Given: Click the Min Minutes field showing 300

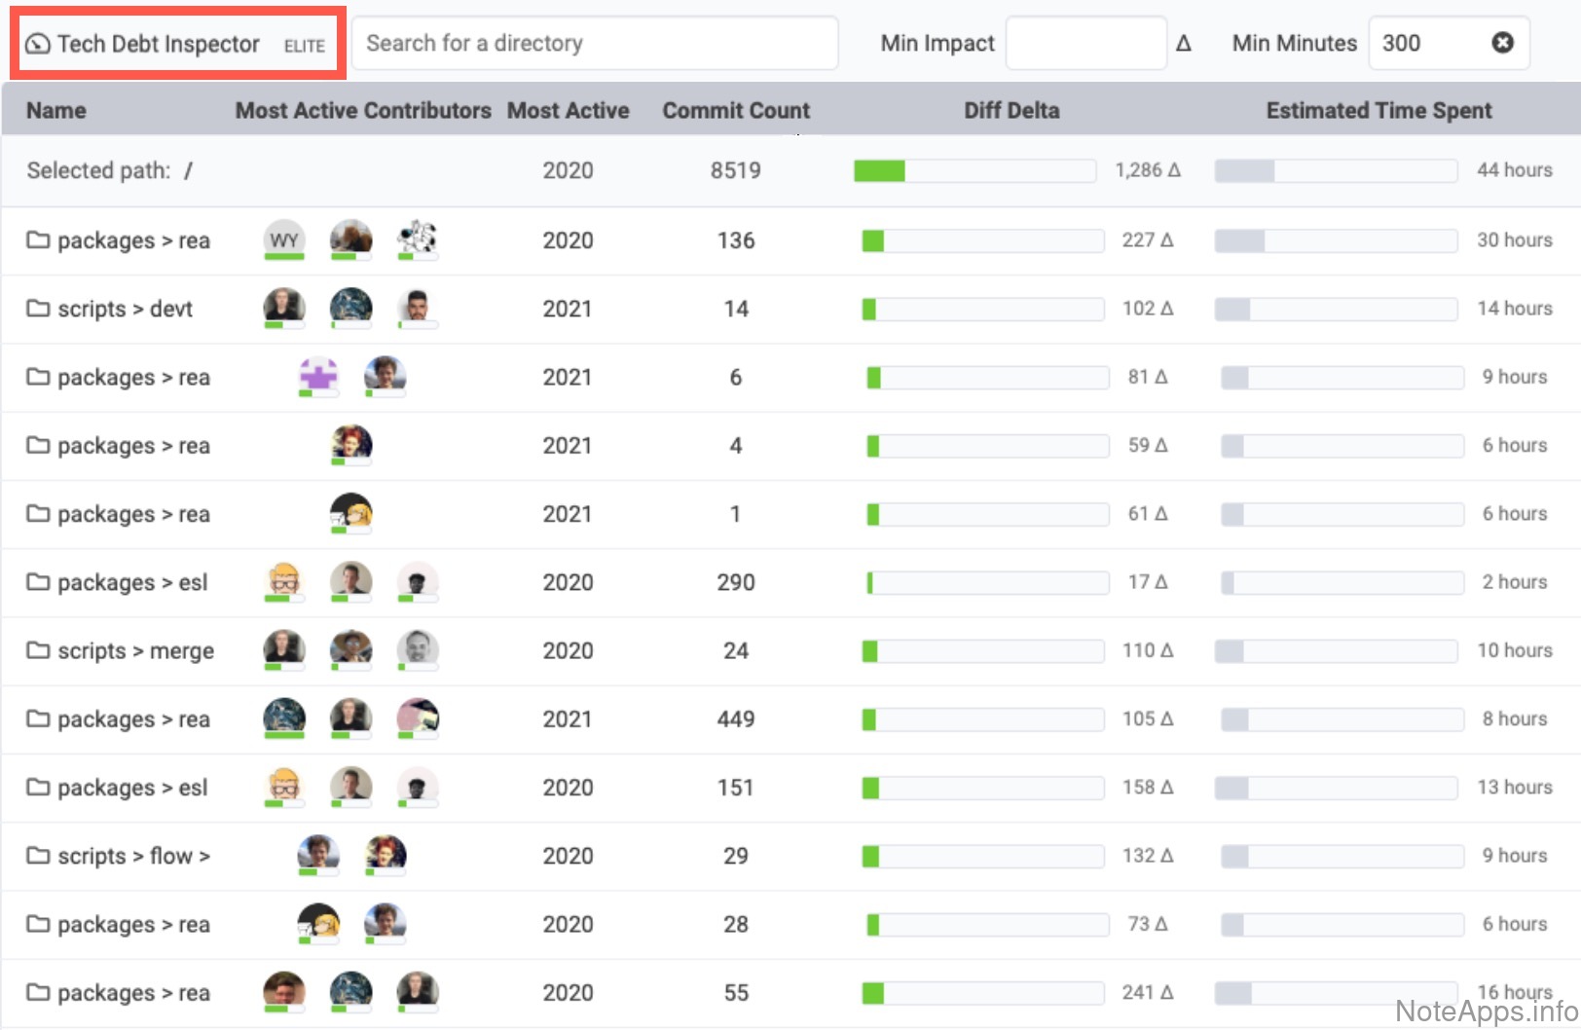Looking at the screenshot, I should [x=1426, y=44].
